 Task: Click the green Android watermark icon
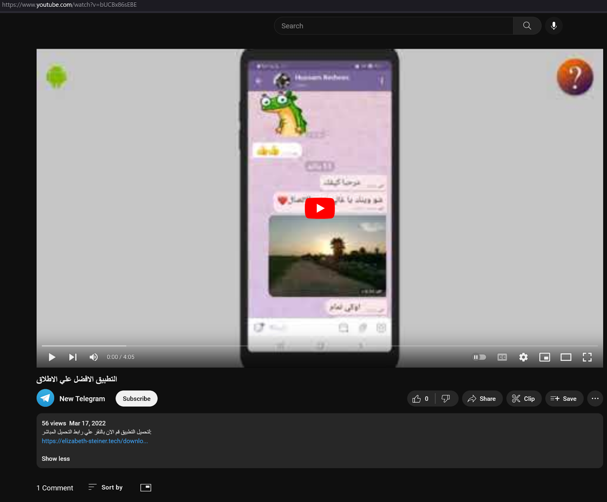coord(56,76)
